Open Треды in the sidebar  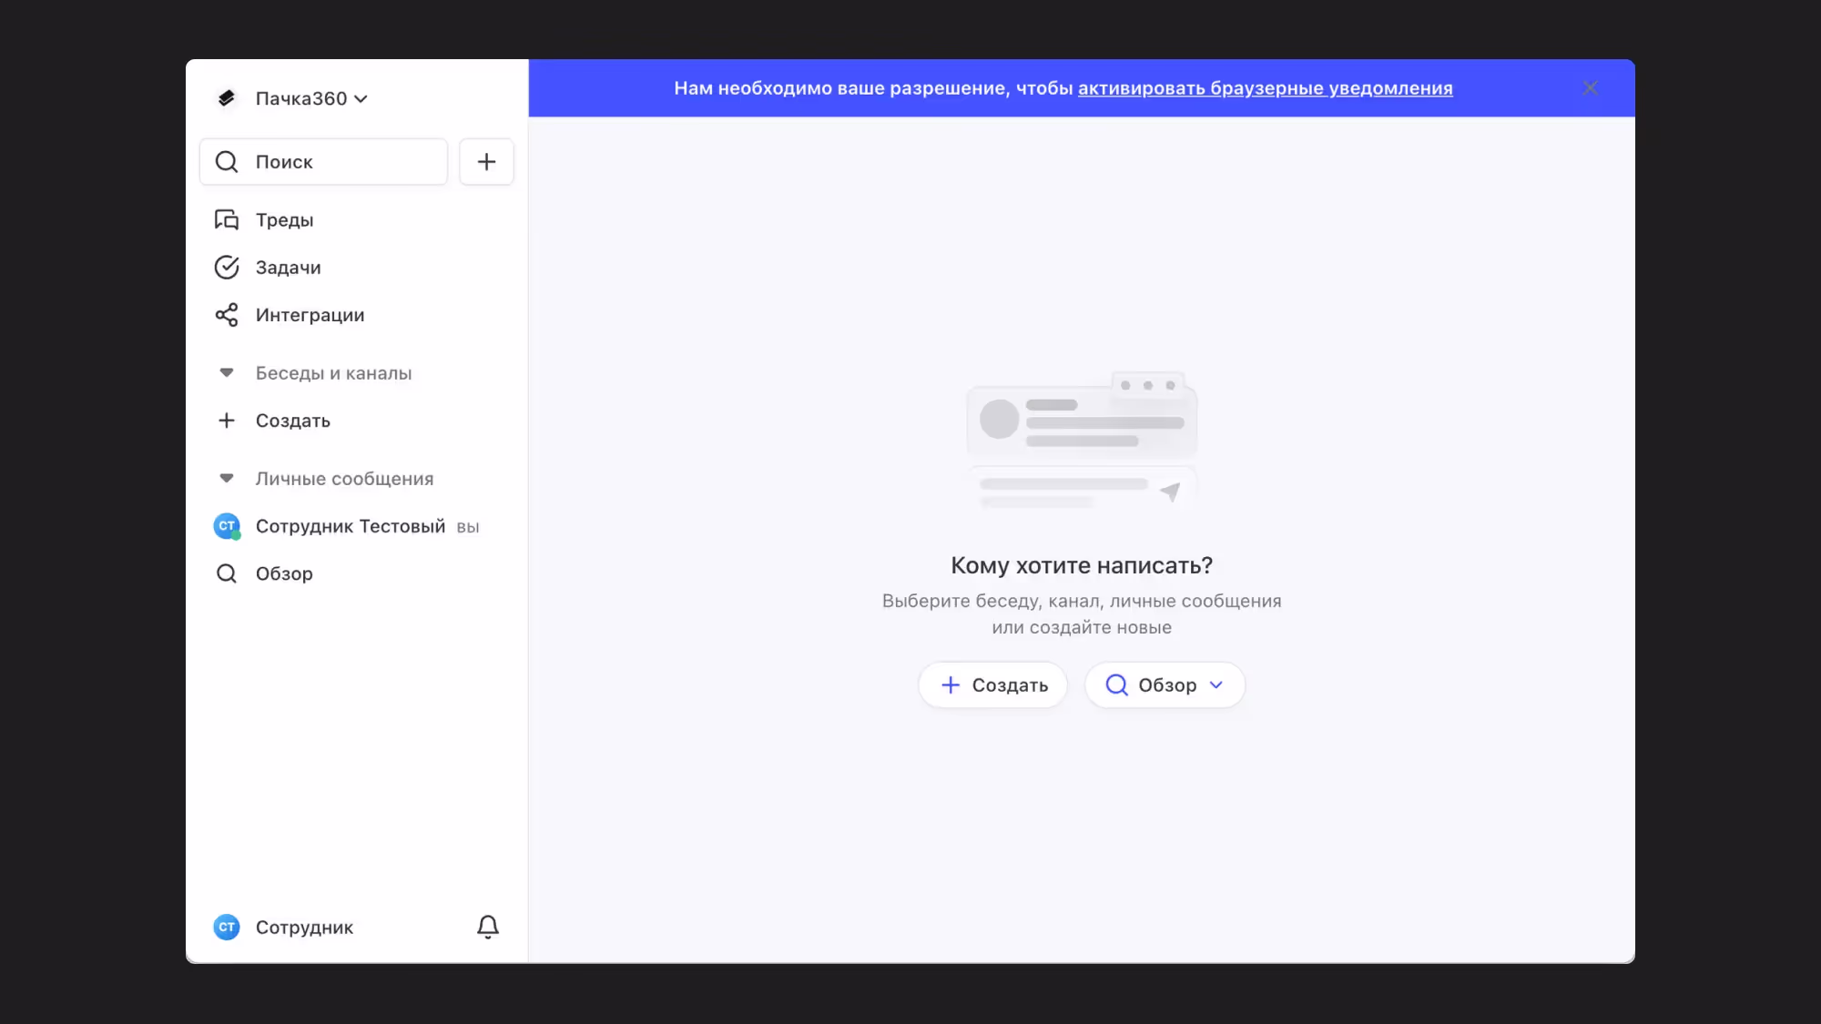[284, 220]
